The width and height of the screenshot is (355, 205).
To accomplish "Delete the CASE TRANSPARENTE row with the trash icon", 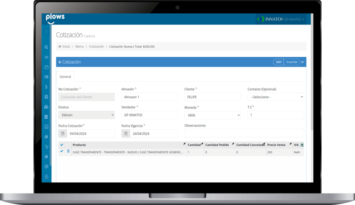I will 68,151.
